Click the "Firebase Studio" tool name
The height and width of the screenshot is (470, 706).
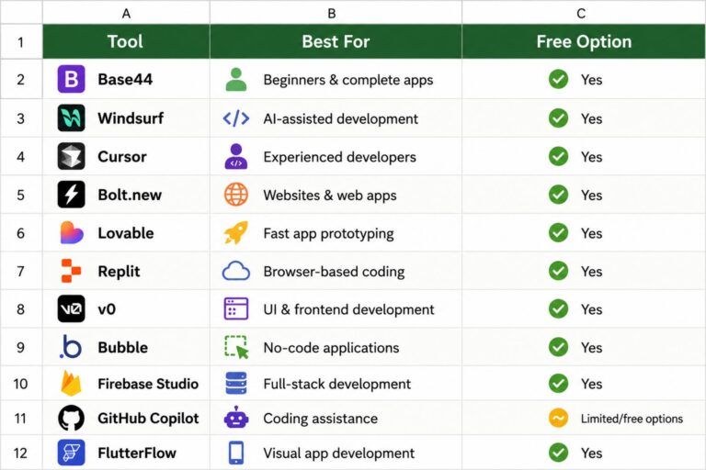[148, 384]
